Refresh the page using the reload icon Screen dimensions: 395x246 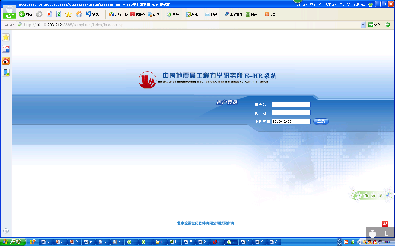(x=59, y=14)
